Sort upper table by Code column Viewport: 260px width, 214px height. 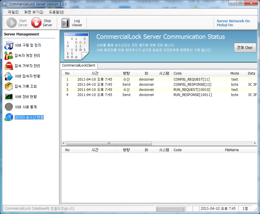click(x=198, y=73)
